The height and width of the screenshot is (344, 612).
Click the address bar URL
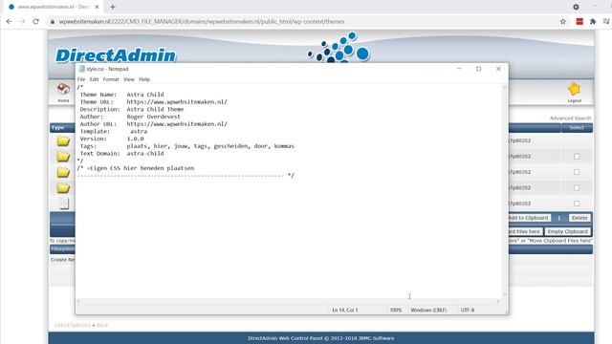pyautogui.click(x=202, y=22)
